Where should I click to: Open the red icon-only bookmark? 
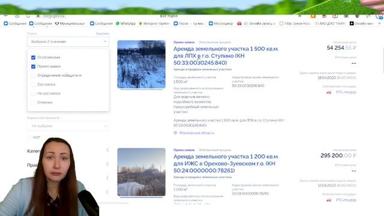pos(239,23)
